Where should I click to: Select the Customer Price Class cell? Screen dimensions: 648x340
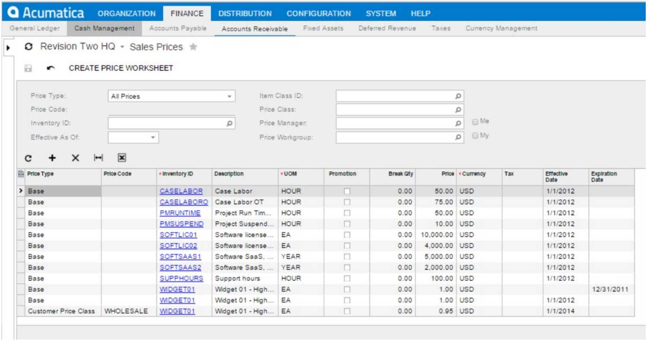point(63,311)
